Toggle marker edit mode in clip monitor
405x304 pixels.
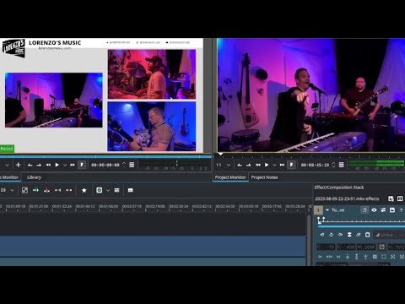point(82,165)
